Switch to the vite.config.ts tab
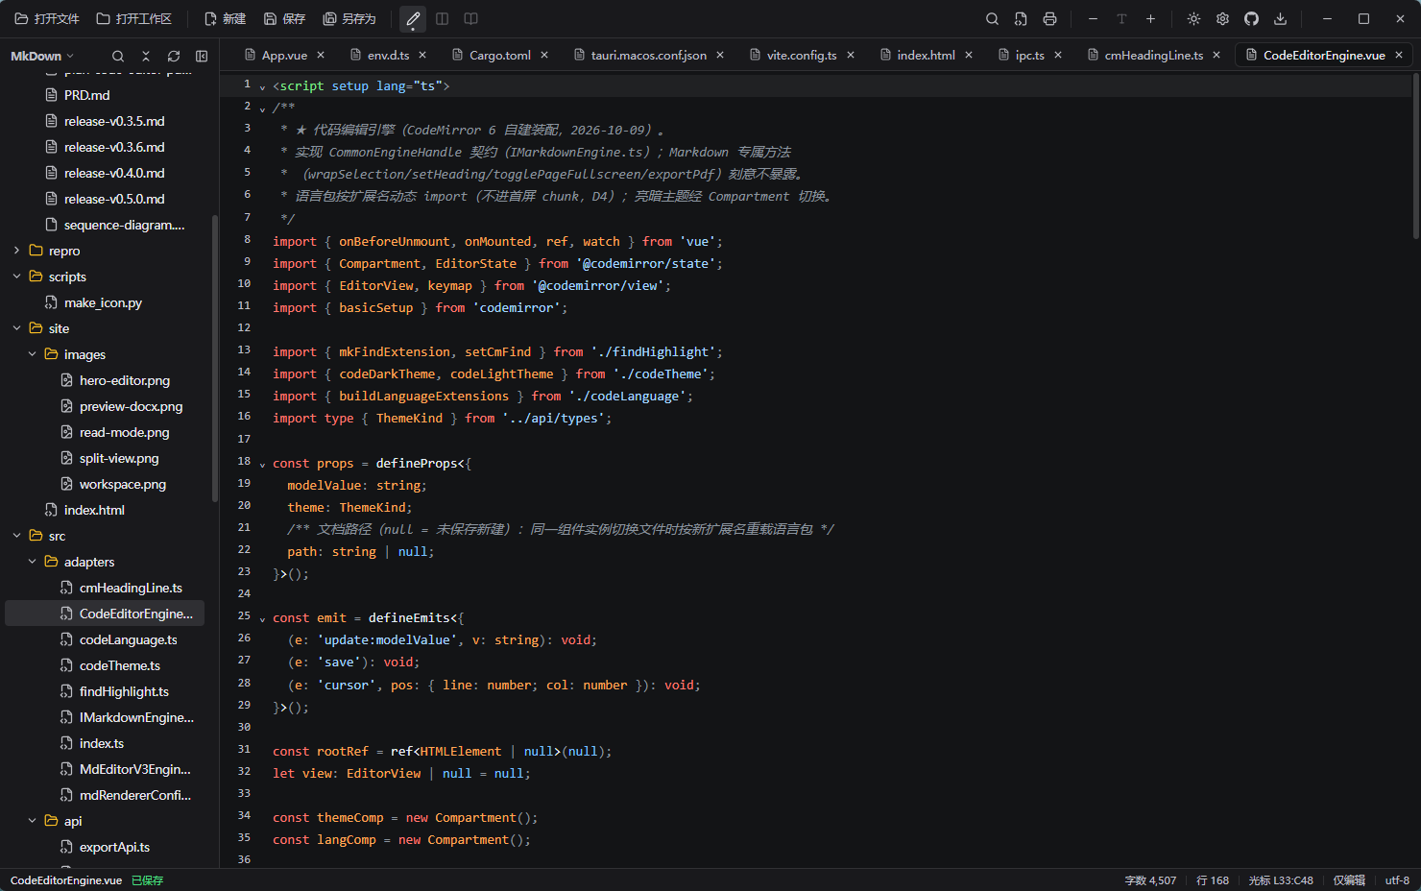Viewport: 1421px width, 891px height. [x=801, y=55]
